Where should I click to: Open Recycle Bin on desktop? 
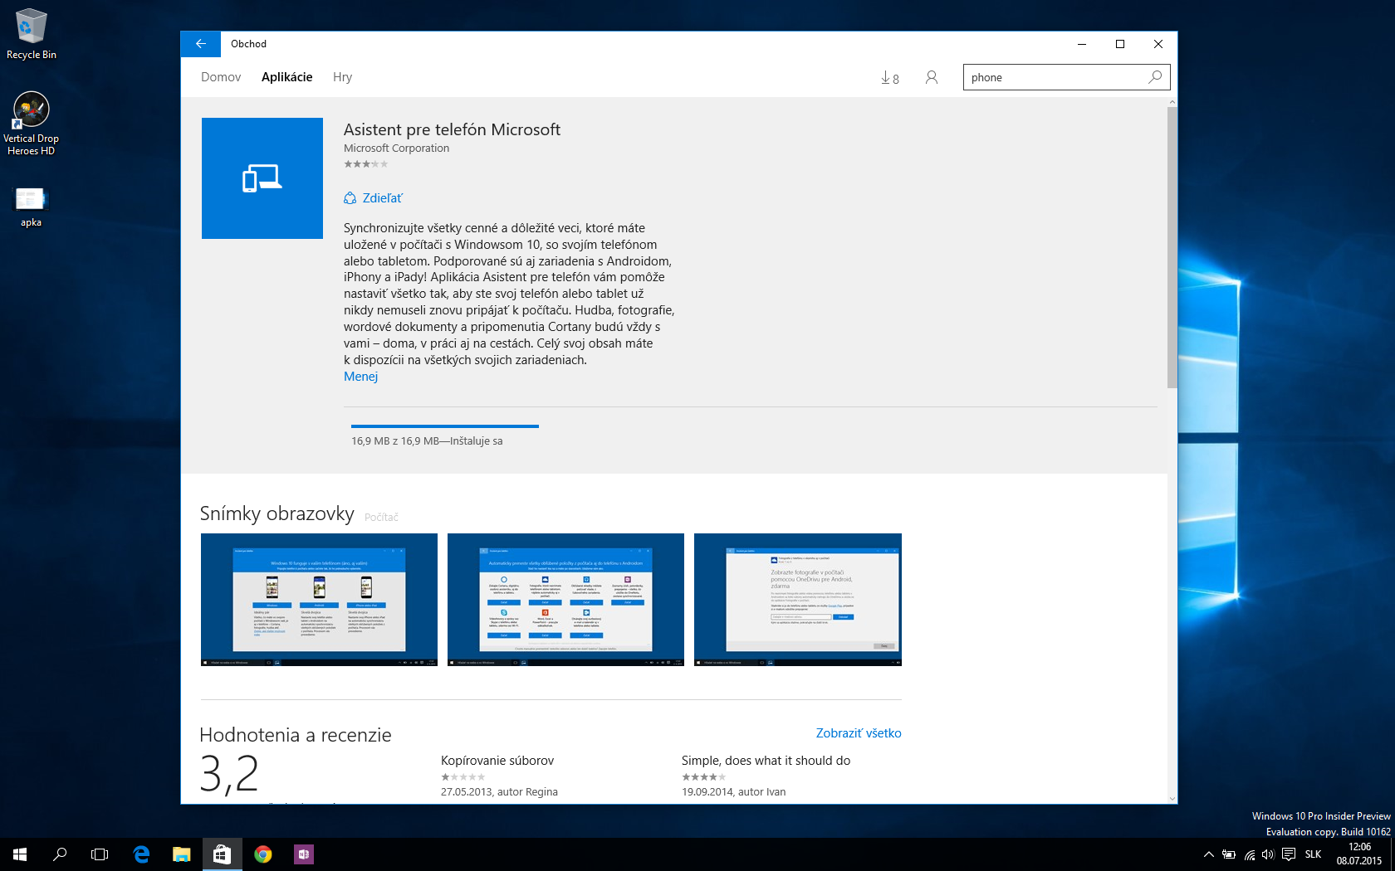click(x=32, y=35)
